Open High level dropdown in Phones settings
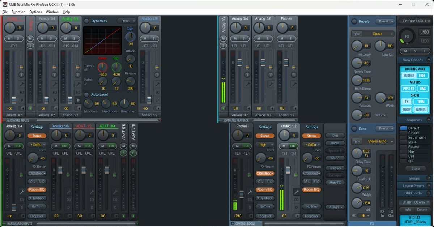Screen dimensions: 434x227 pos(265,145)
